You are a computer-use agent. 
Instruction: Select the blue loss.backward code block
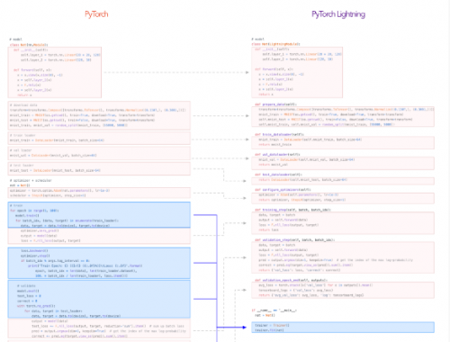tap(99, 263)
